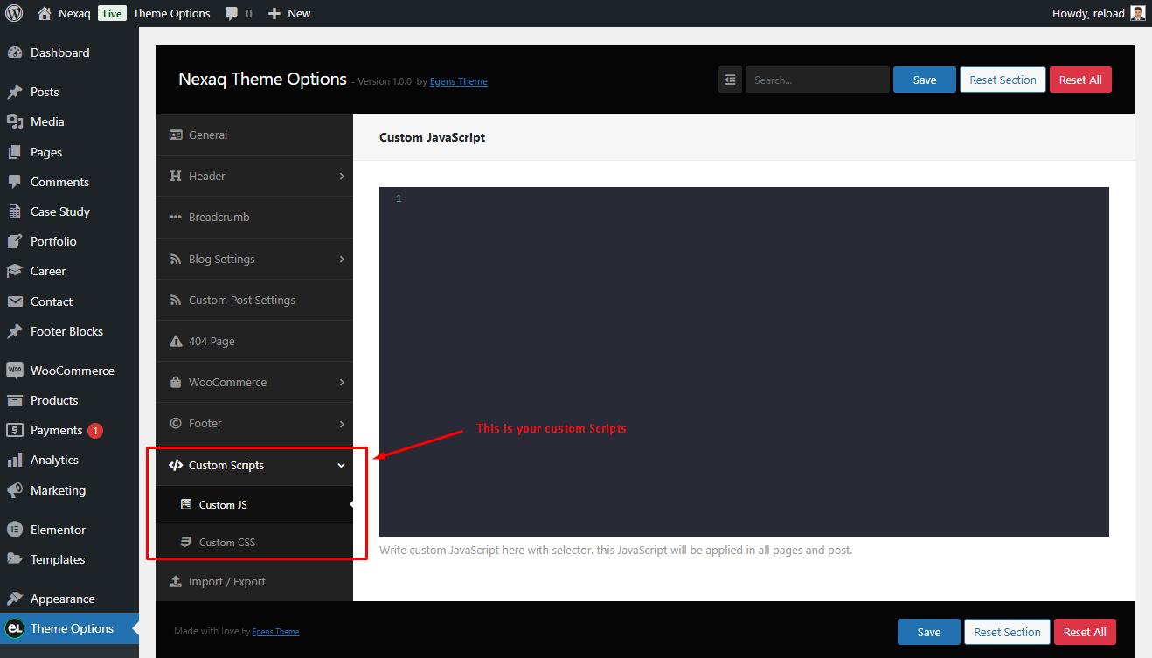
Task: Click the Custom JavaScript section heading
Action: (x=432, y=137)
